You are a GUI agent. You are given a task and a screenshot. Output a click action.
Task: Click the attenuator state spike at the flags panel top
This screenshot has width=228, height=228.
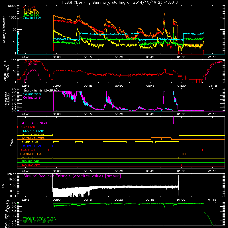[x=173, y=120]
